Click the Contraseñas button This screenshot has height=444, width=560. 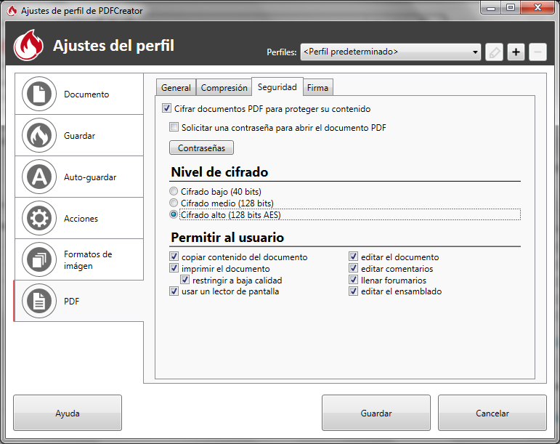point(201,148)
